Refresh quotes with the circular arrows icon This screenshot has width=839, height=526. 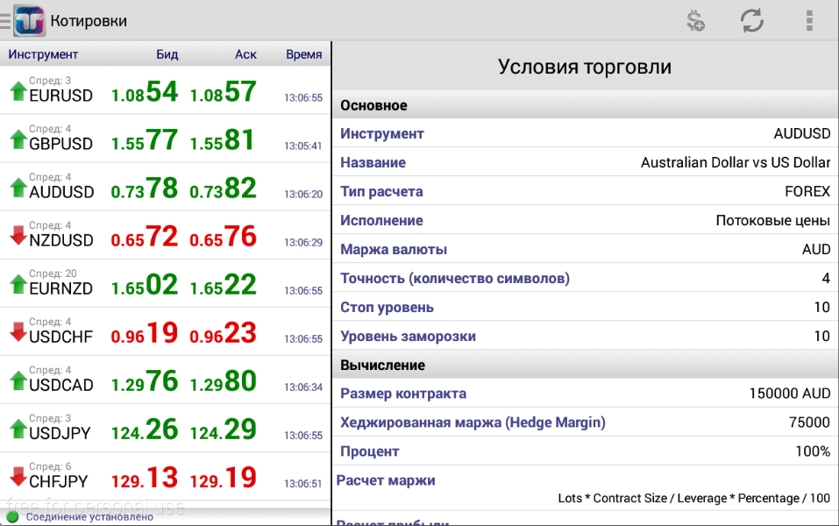point(751,21)
